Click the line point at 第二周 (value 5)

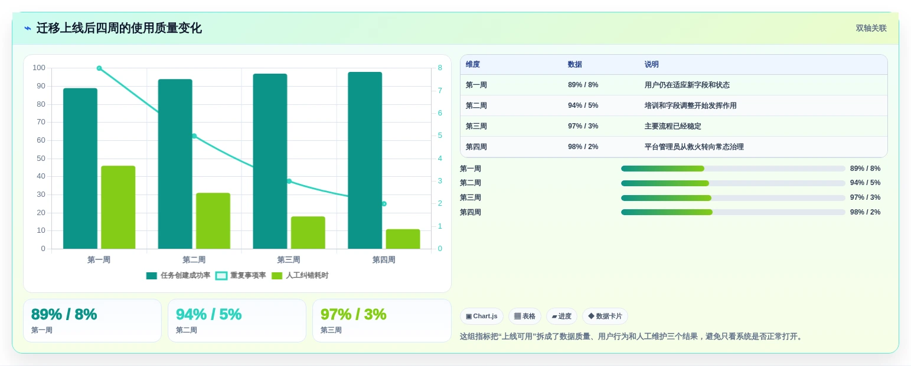coord(194,136)
